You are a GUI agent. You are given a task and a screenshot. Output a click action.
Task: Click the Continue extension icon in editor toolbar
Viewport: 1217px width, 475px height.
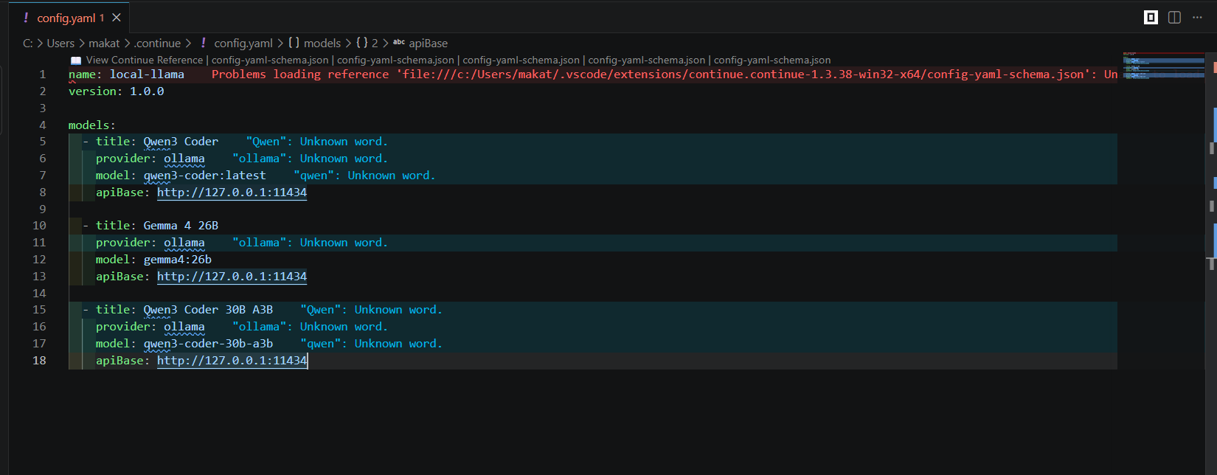(1151, 17)
